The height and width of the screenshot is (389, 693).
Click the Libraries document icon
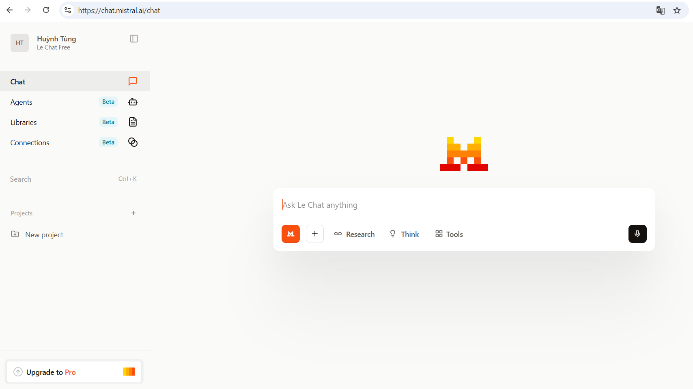pos(133,122)
